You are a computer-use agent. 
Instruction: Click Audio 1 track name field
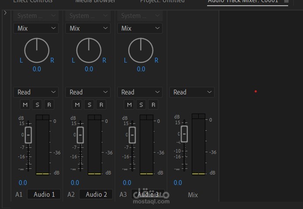click(x=44, y=194)
